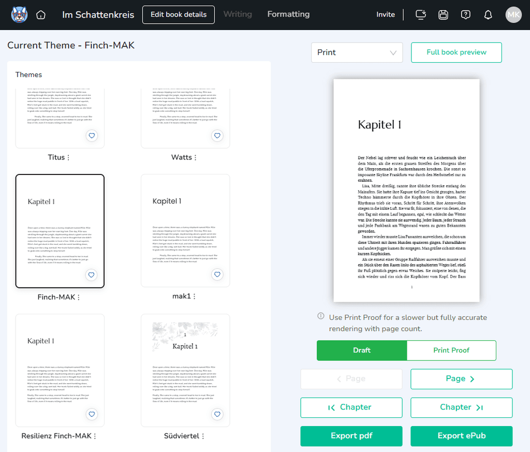Click the Kapitel 1 preview page

[406, 191]
